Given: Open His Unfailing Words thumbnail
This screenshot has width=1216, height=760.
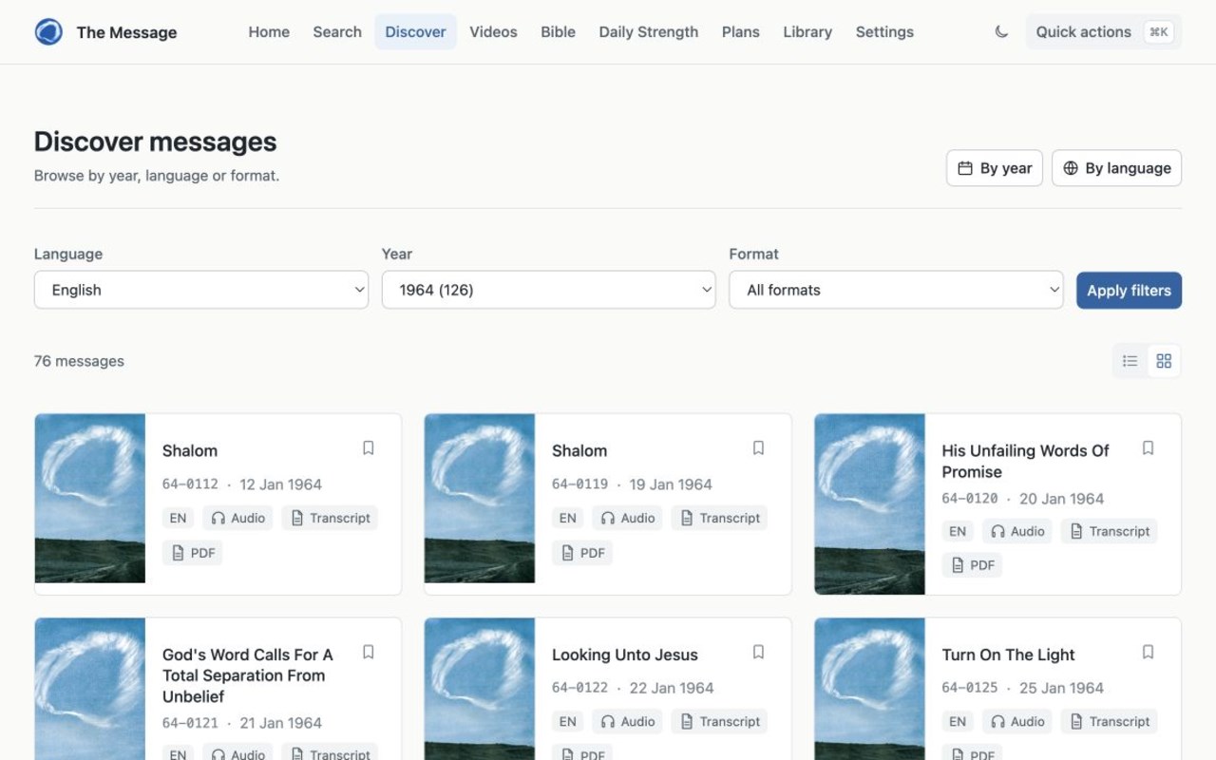Looking at the screenshot, I should point(869,504).
